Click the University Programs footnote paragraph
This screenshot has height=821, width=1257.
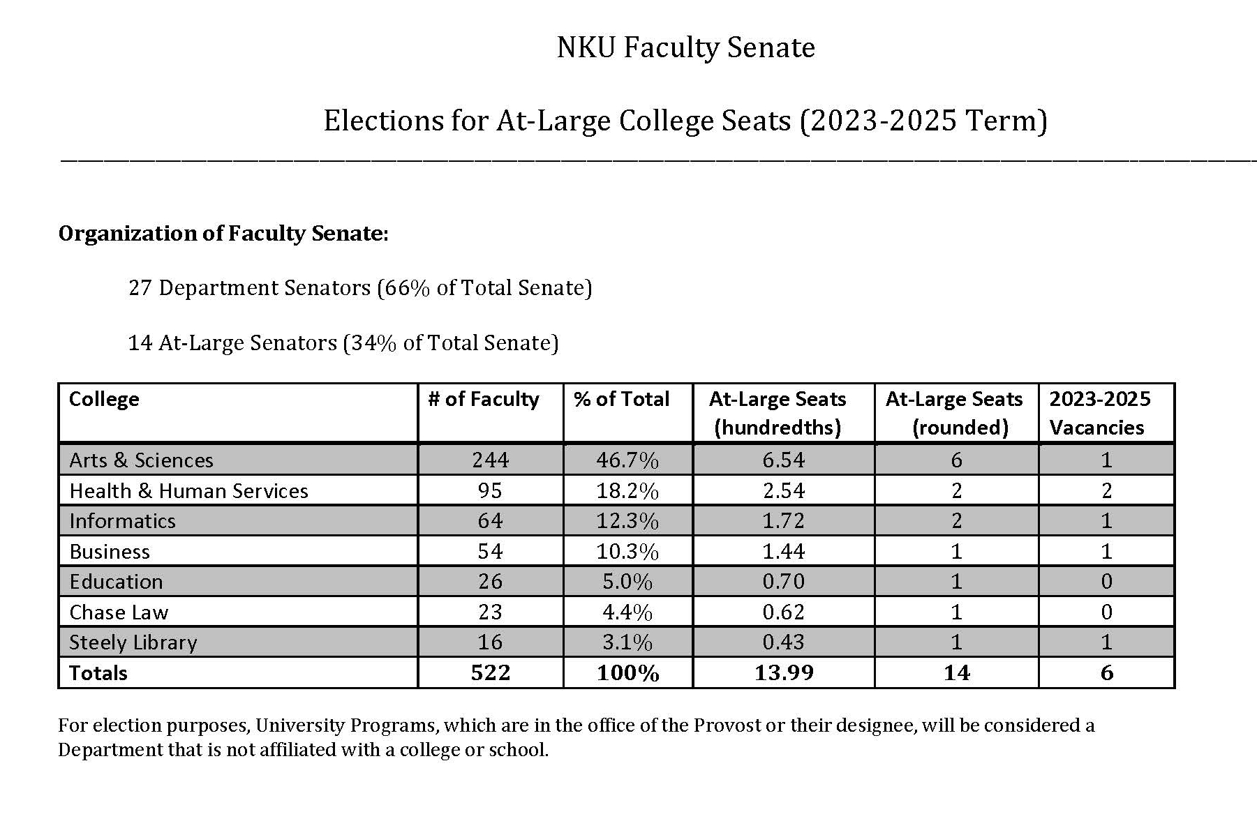coord(576,737)
